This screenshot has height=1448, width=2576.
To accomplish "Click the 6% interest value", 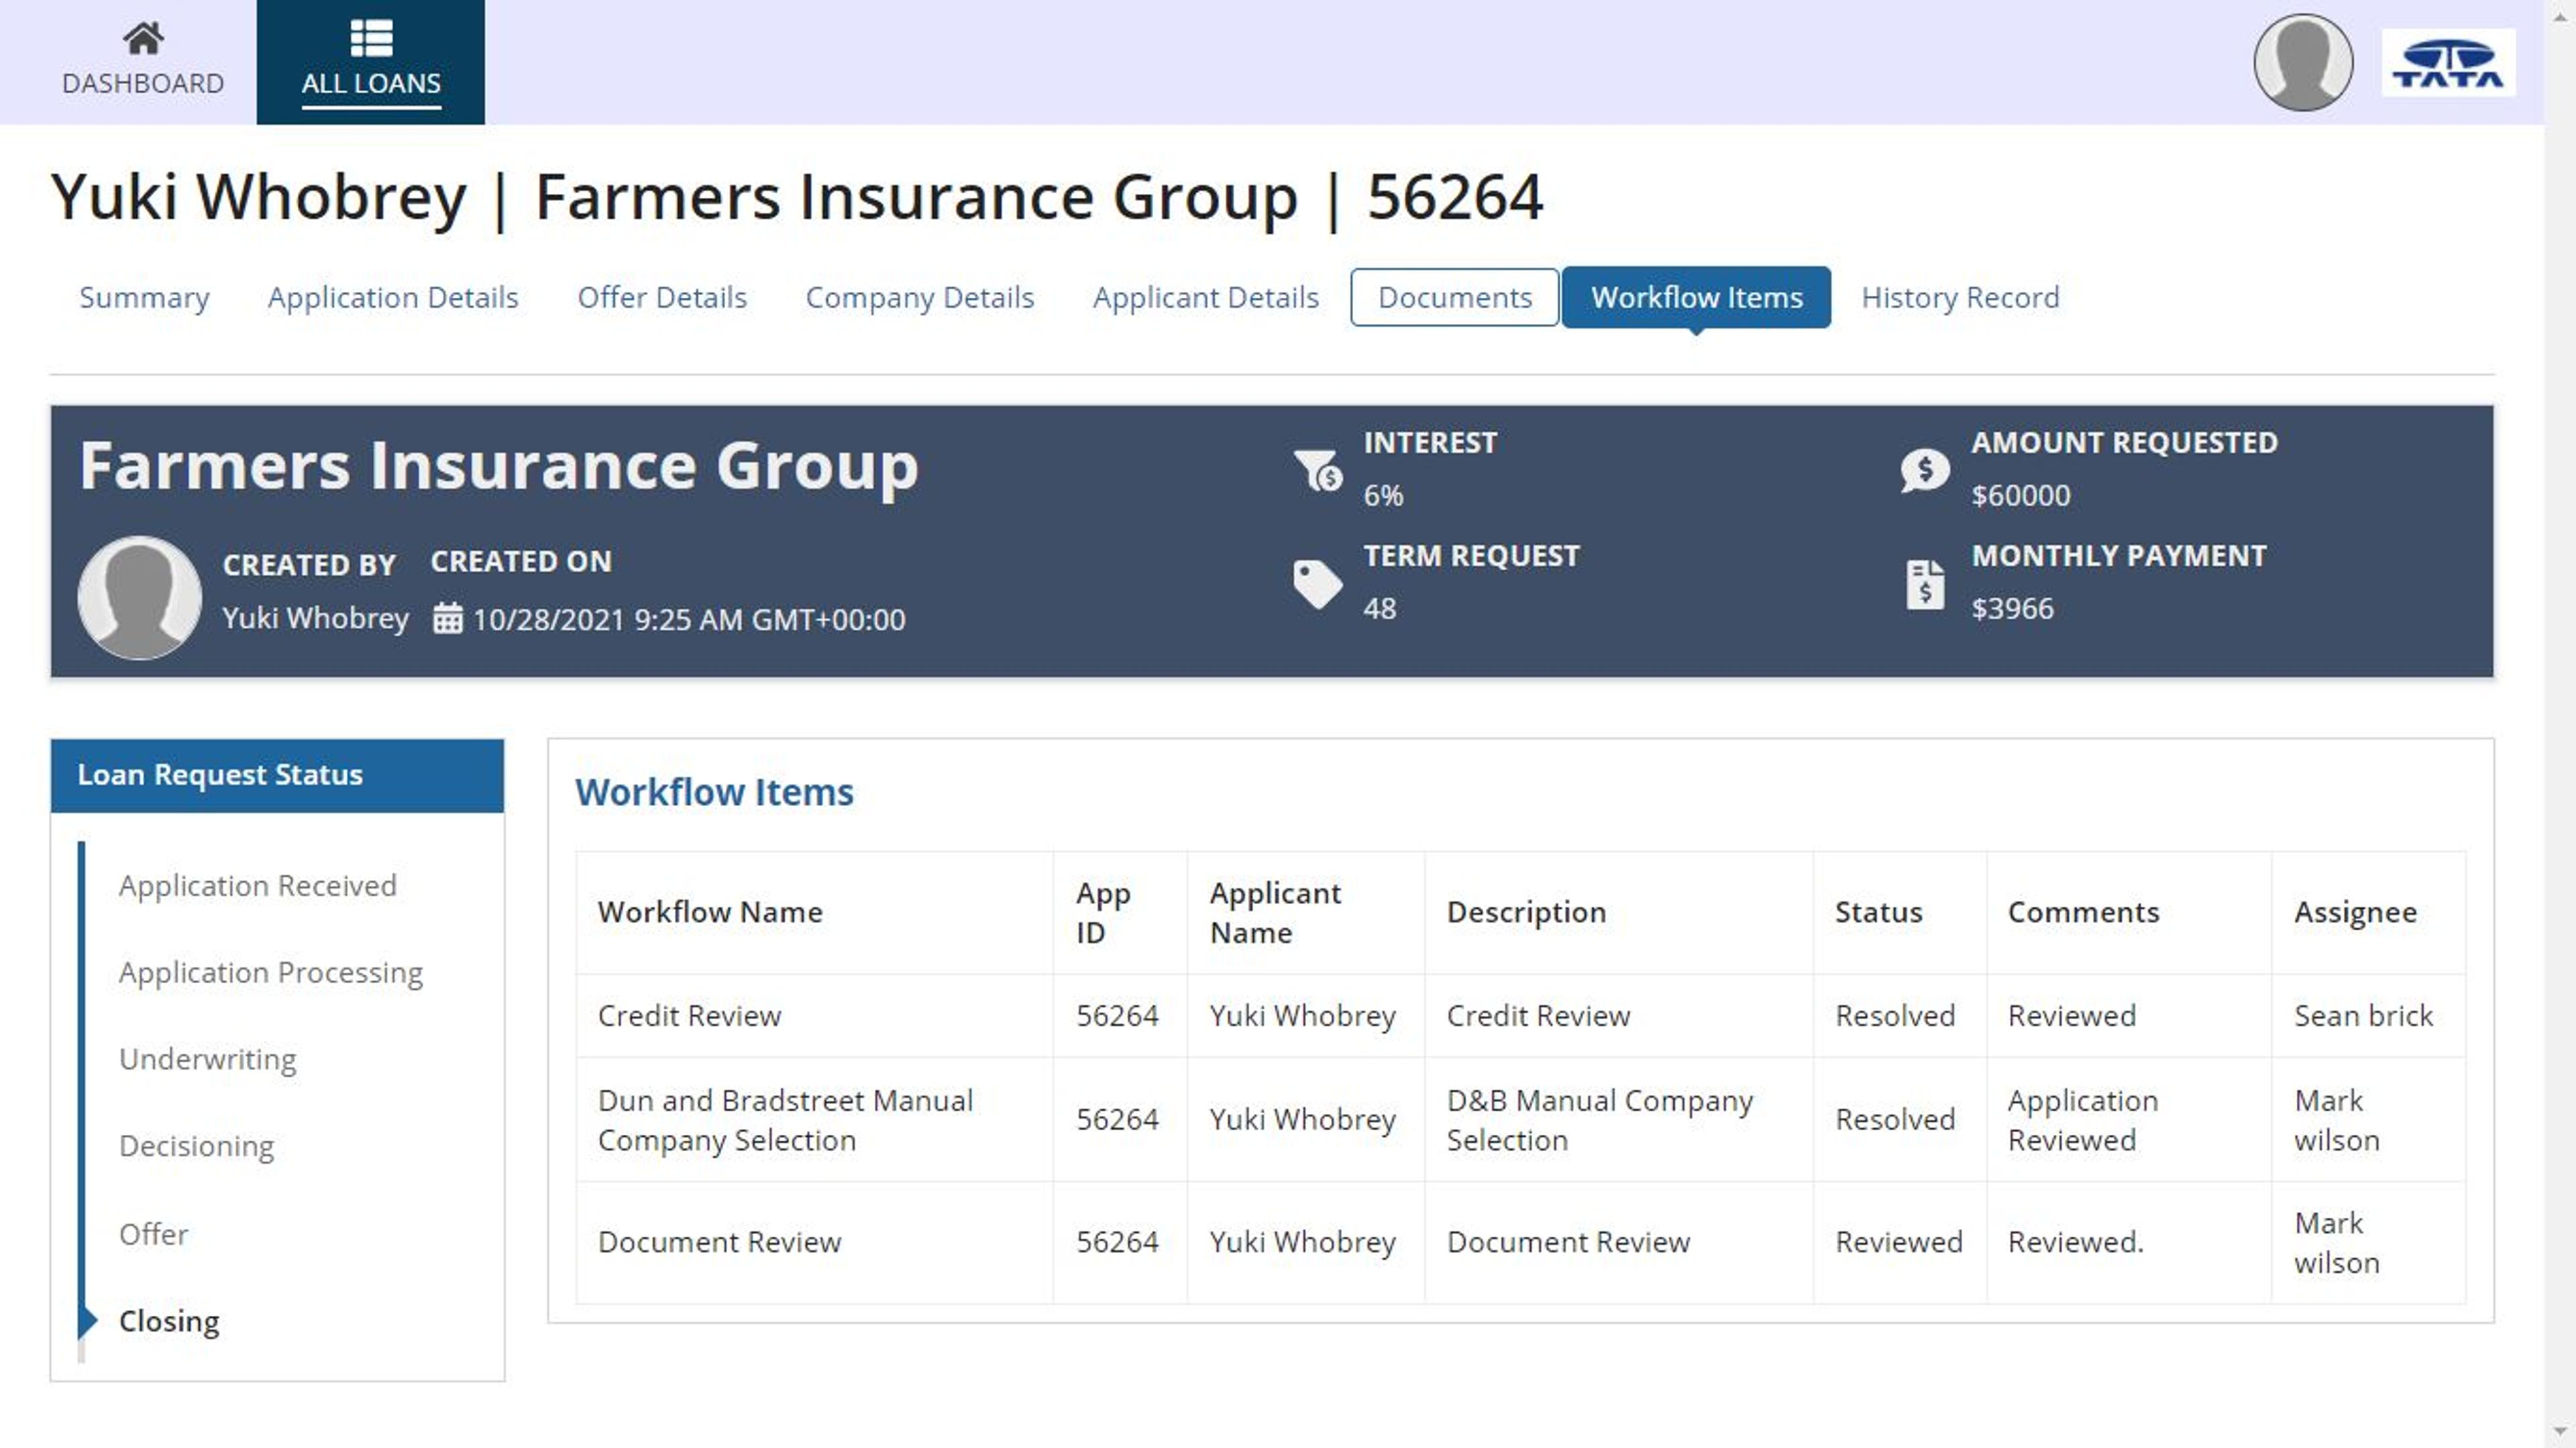I will [1383, 495].
